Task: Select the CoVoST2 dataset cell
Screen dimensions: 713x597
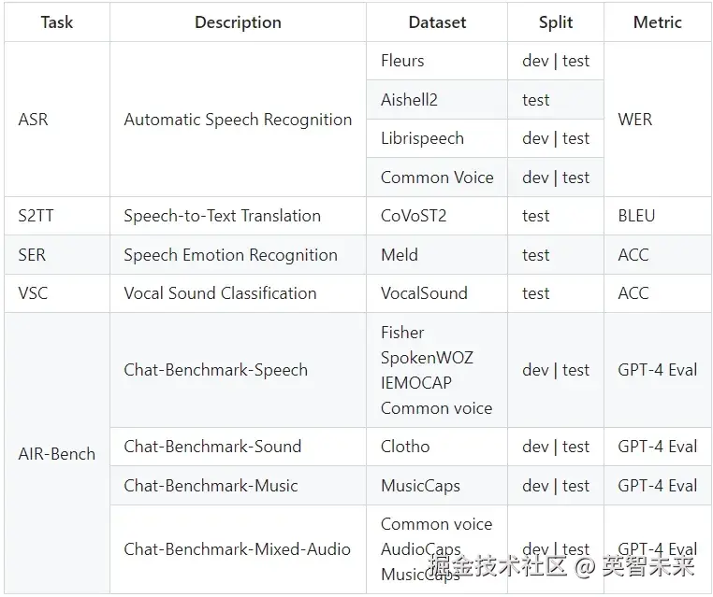Action: coord(414,216)
